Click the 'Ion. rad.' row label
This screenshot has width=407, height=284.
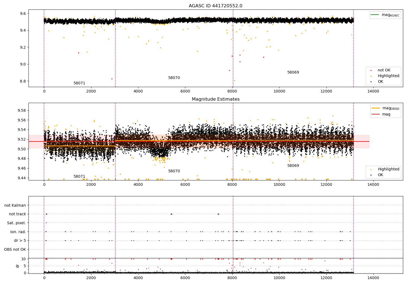tap(18, 232)
